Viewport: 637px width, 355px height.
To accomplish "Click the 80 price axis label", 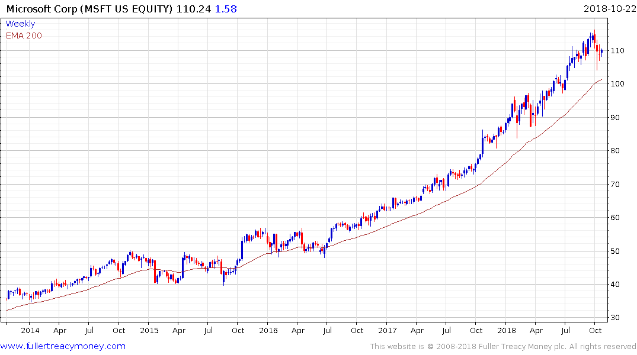I will 615,151.
